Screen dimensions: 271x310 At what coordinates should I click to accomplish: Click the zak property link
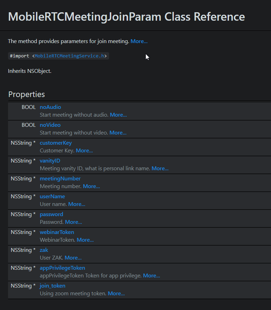coord(44,250)
